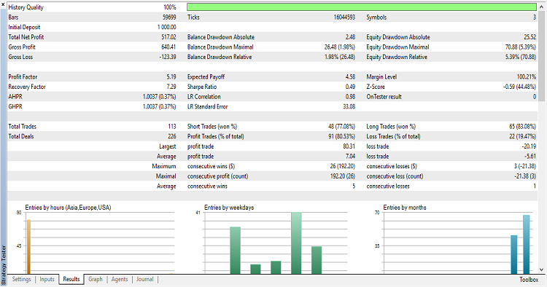The height and width of the screenshot is (287, 547).
Task: Click the LR Correlation value 0.98
Action: (350, 97)
